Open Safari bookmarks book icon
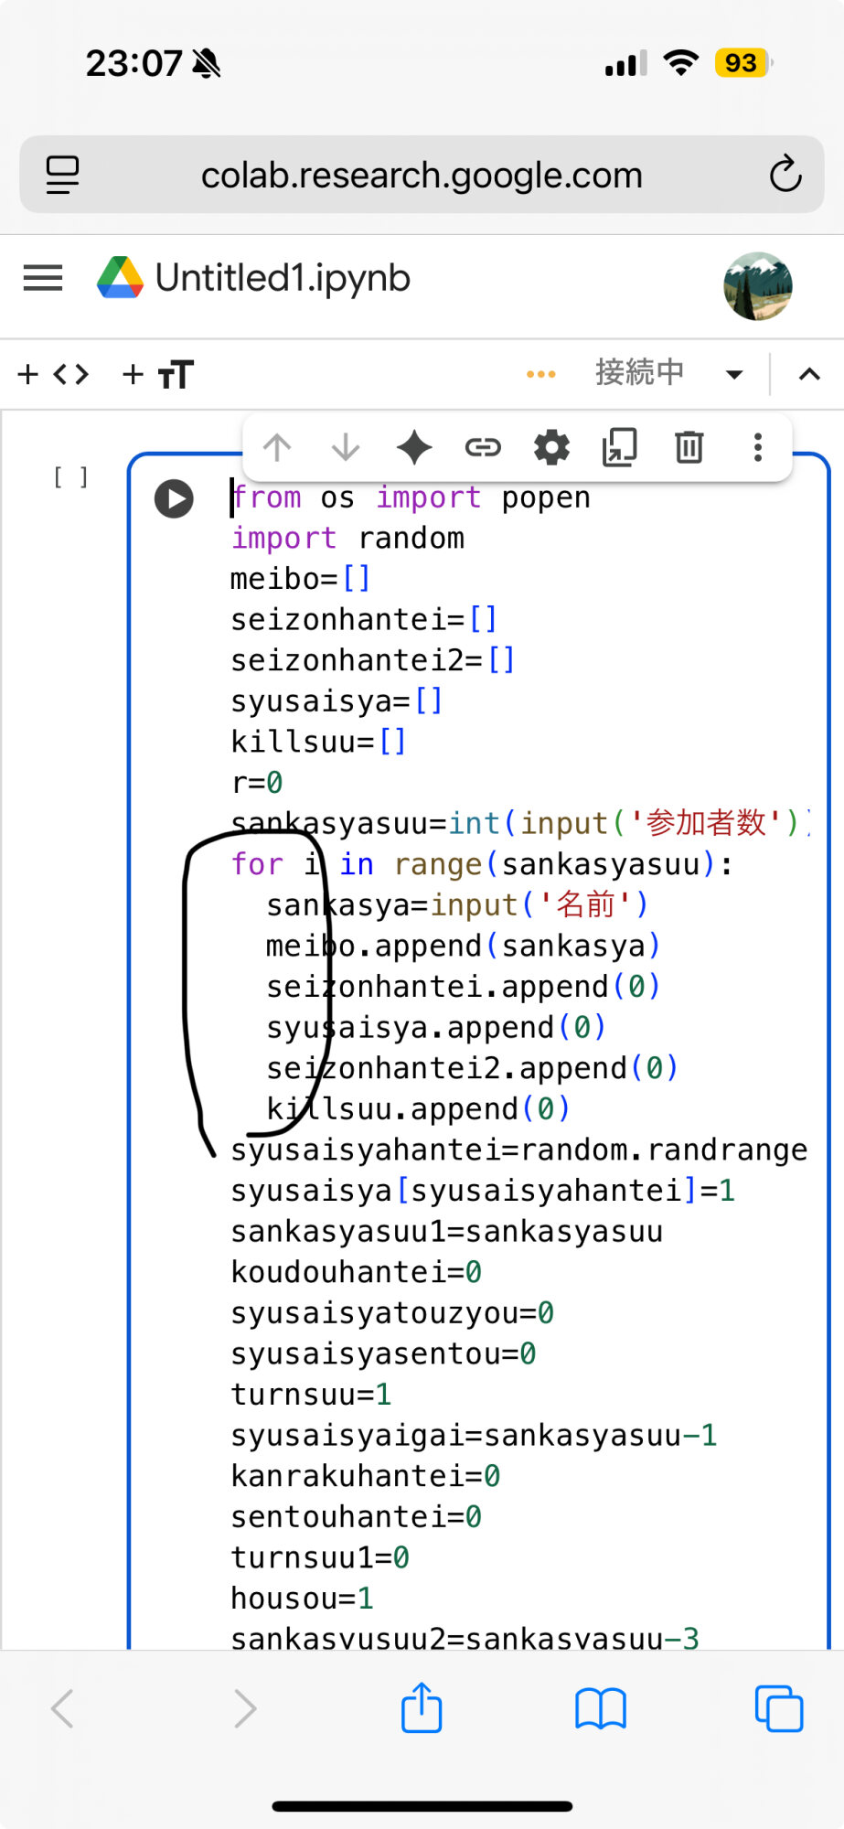 click(600, 1707)
